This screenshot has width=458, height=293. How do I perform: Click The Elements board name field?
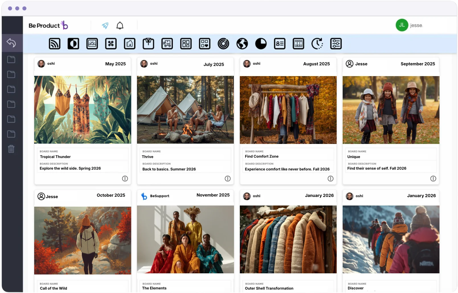[185, 287]
